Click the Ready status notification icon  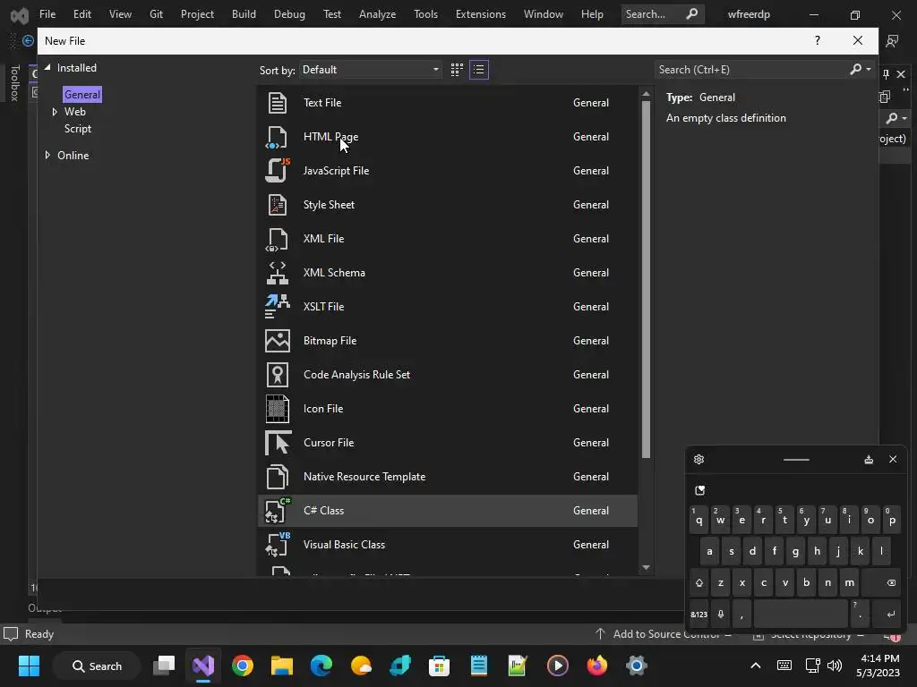click(x=11, y=634)
